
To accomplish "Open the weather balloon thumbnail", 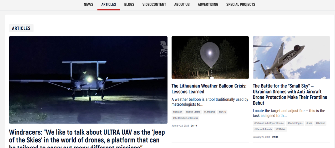I will coord(210,58).
